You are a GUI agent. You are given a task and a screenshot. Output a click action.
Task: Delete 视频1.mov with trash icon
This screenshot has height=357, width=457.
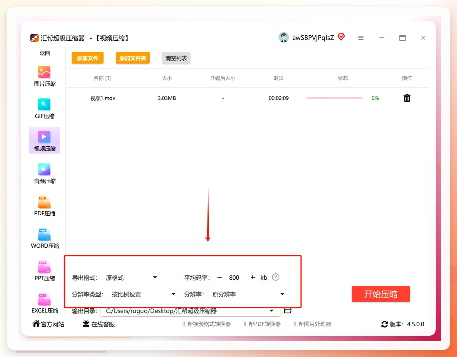click(407, 98)
